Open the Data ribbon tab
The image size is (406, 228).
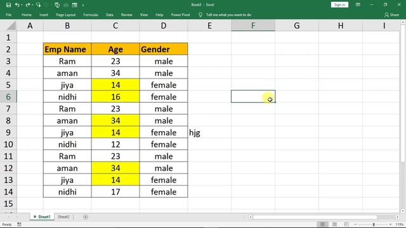pyautogui.click(x=110, y=15)
